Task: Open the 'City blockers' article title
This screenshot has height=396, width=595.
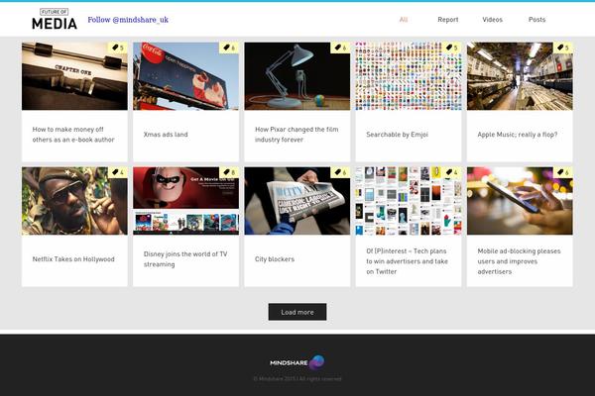Action: click(275, 259)
